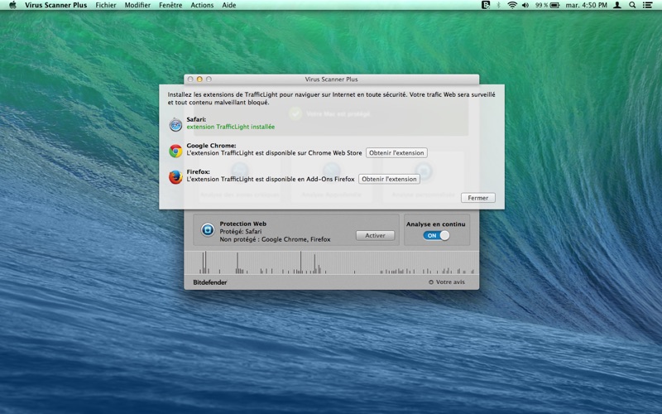
Task: Open the Aide menu
Action: (x=229, y=5)
